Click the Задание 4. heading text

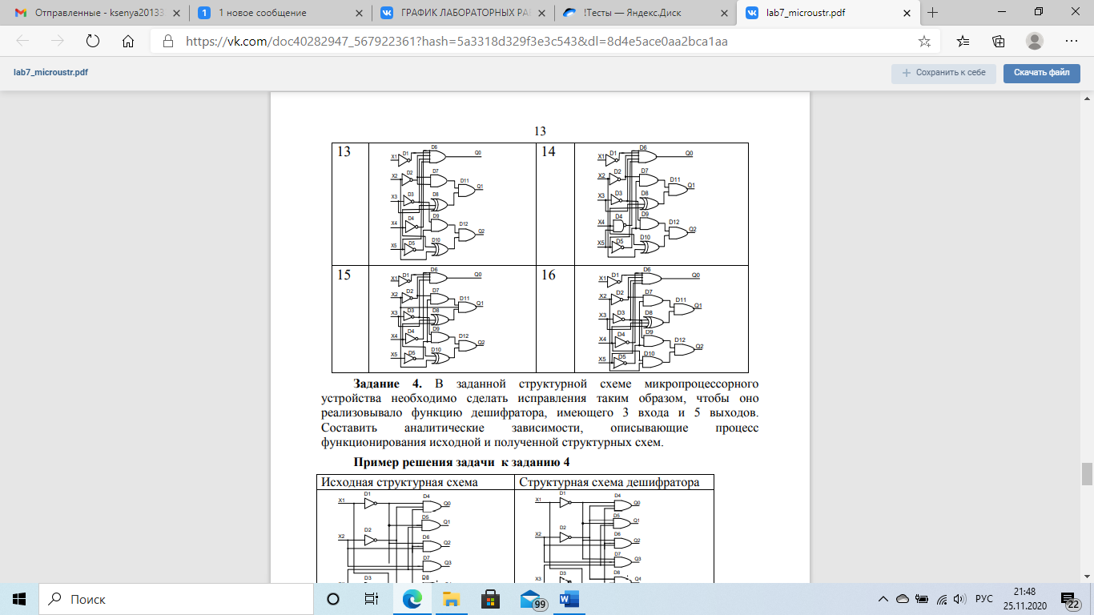coord(388,384)
